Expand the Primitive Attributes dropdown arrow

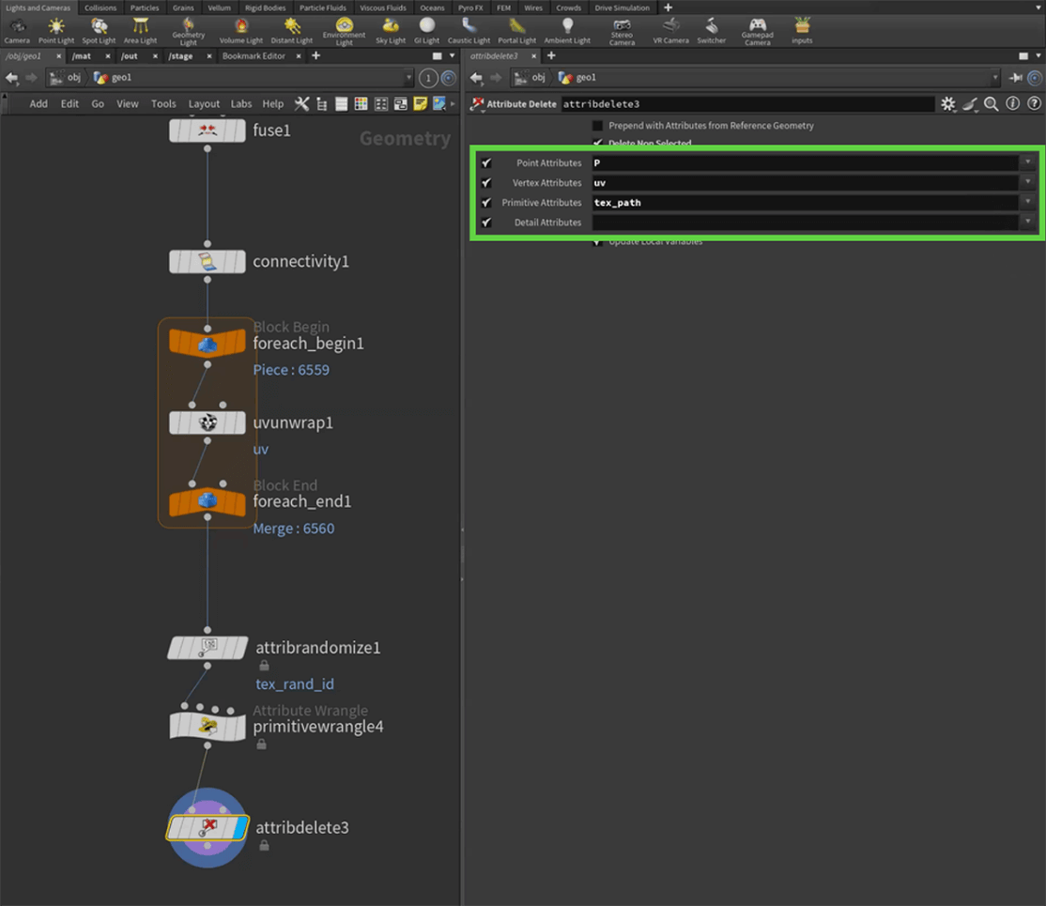tap(1028, 203)
